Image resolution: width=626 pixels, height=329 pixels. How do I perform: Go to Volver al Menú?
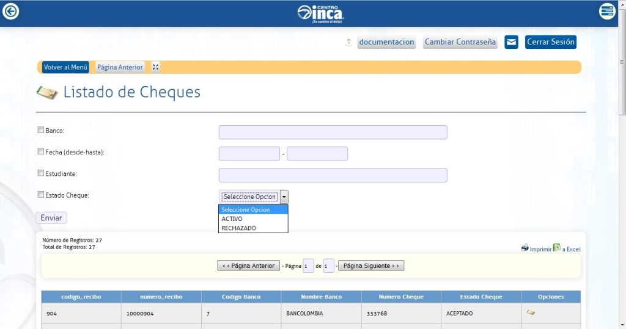[66, 67]
